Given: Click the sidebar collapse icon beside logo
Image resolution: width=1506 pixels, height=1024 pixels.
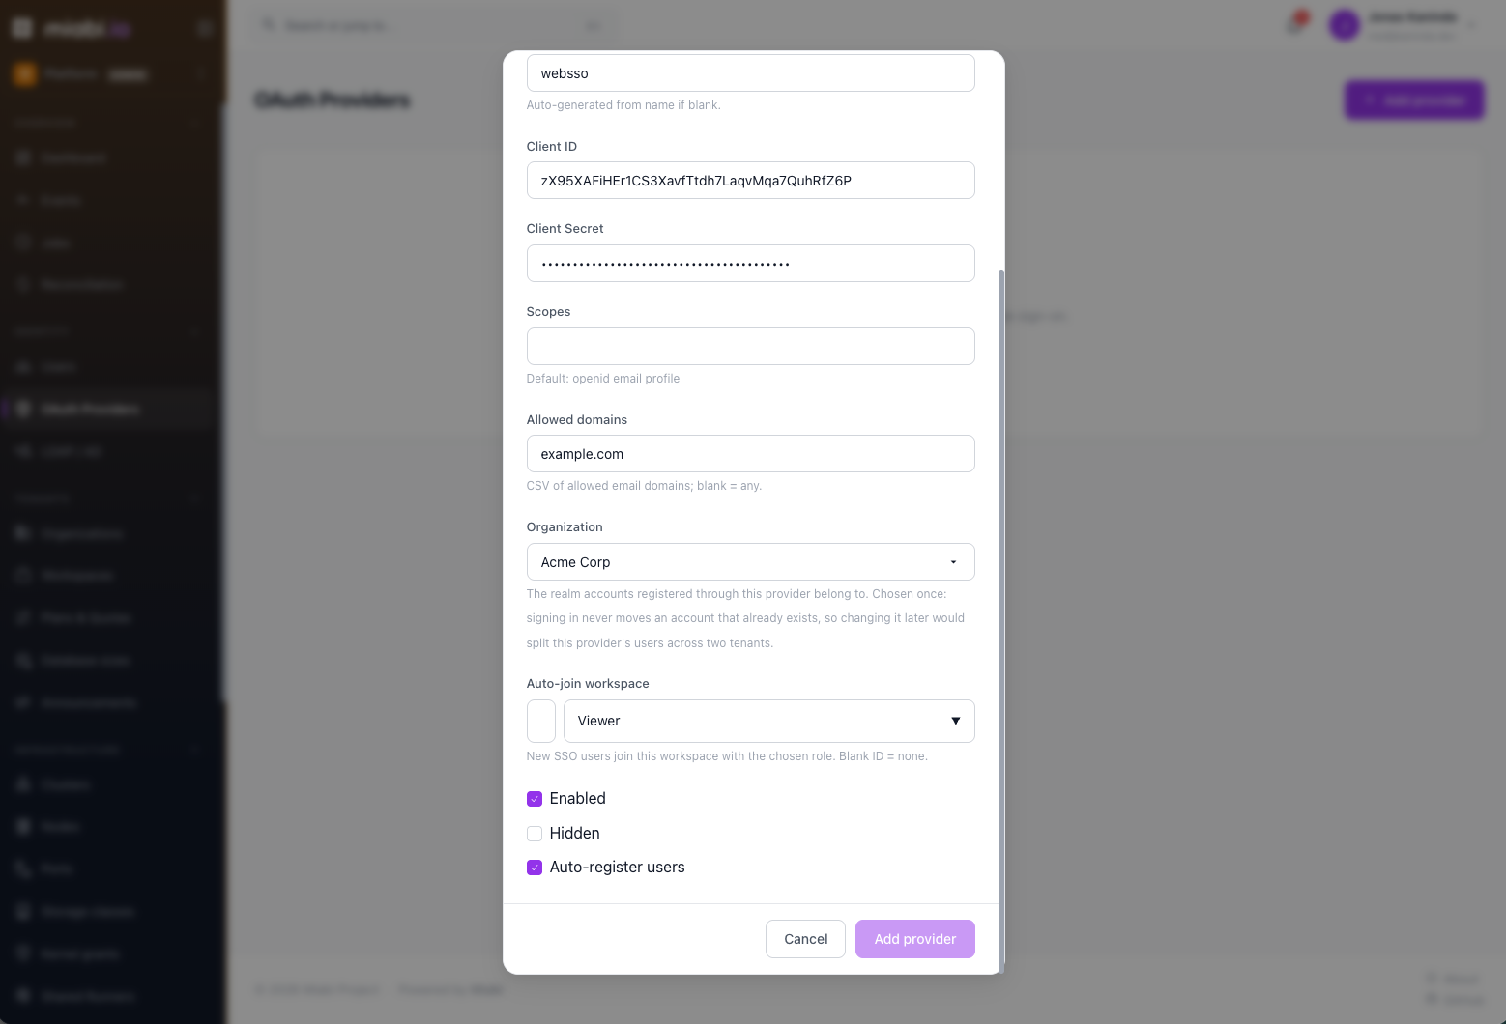Looking at the screenshot, I should tap(205, 28).
